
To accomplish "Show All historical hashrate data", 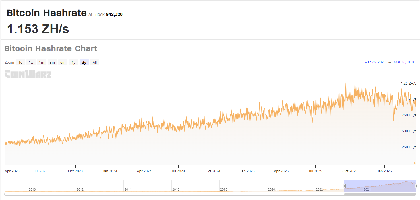I will 94,62.
